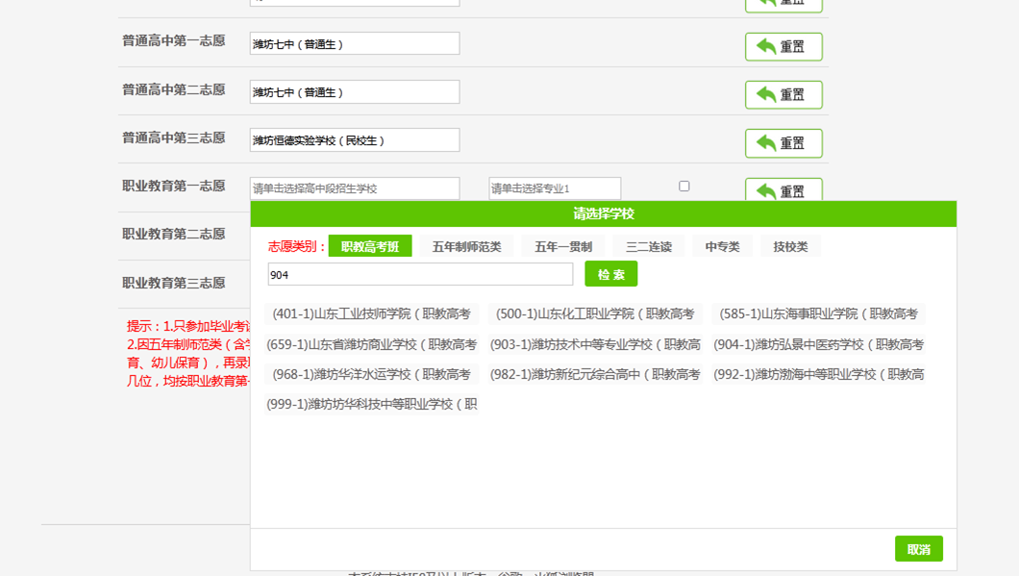Choose the 三二连读 category tab
The width and height of the screenshot is (1019, 576).
pos(649,246)
